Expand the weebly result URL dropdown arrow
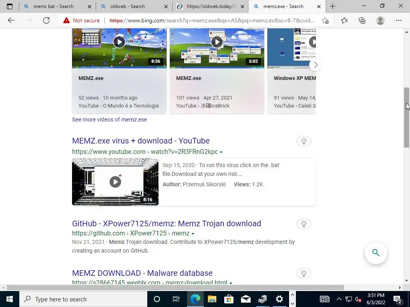 pos(231,283)
